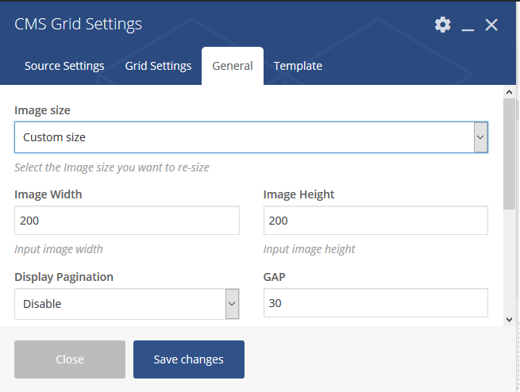Open the Grid Settings tab

click(158, 66)
